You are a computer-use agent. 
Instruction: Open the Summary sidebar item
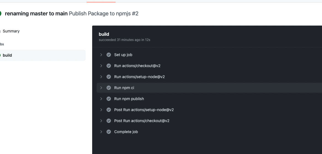click(x=11, y=31)
